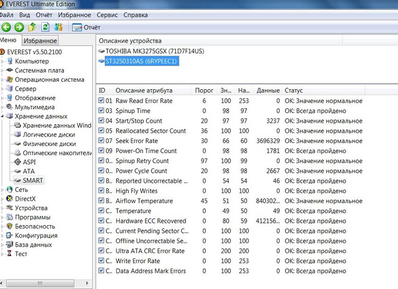Select the Безопасность shield icon

tap(9, 226)
